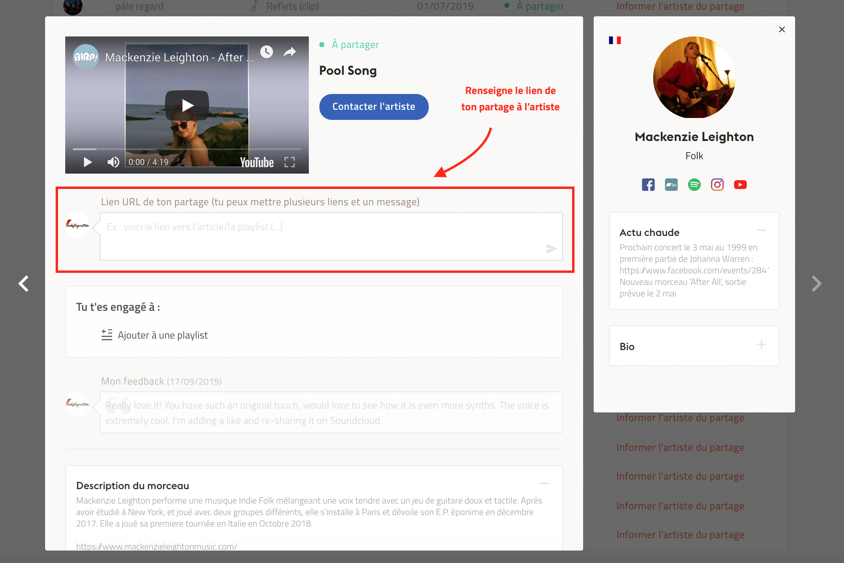Open the artist's Spotify profile
Viewport: 844px width, 563px height.
[694, 185]
